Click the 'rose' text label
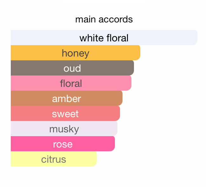 [63, 144]
